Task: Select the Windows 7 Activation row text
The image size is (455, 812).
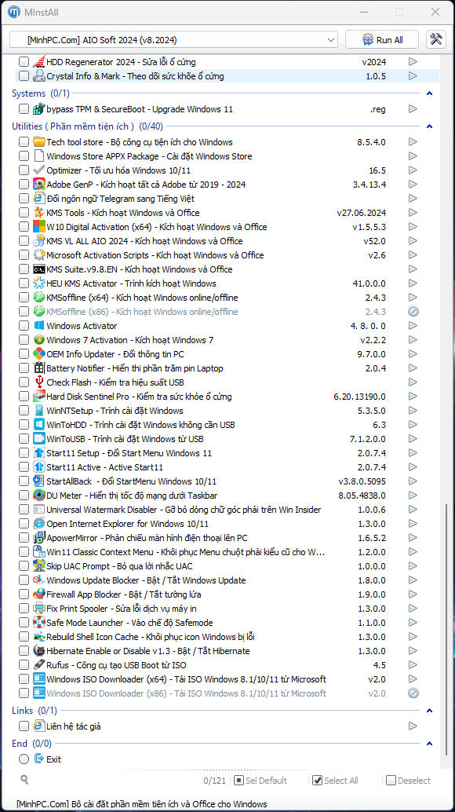Action: 129,340
